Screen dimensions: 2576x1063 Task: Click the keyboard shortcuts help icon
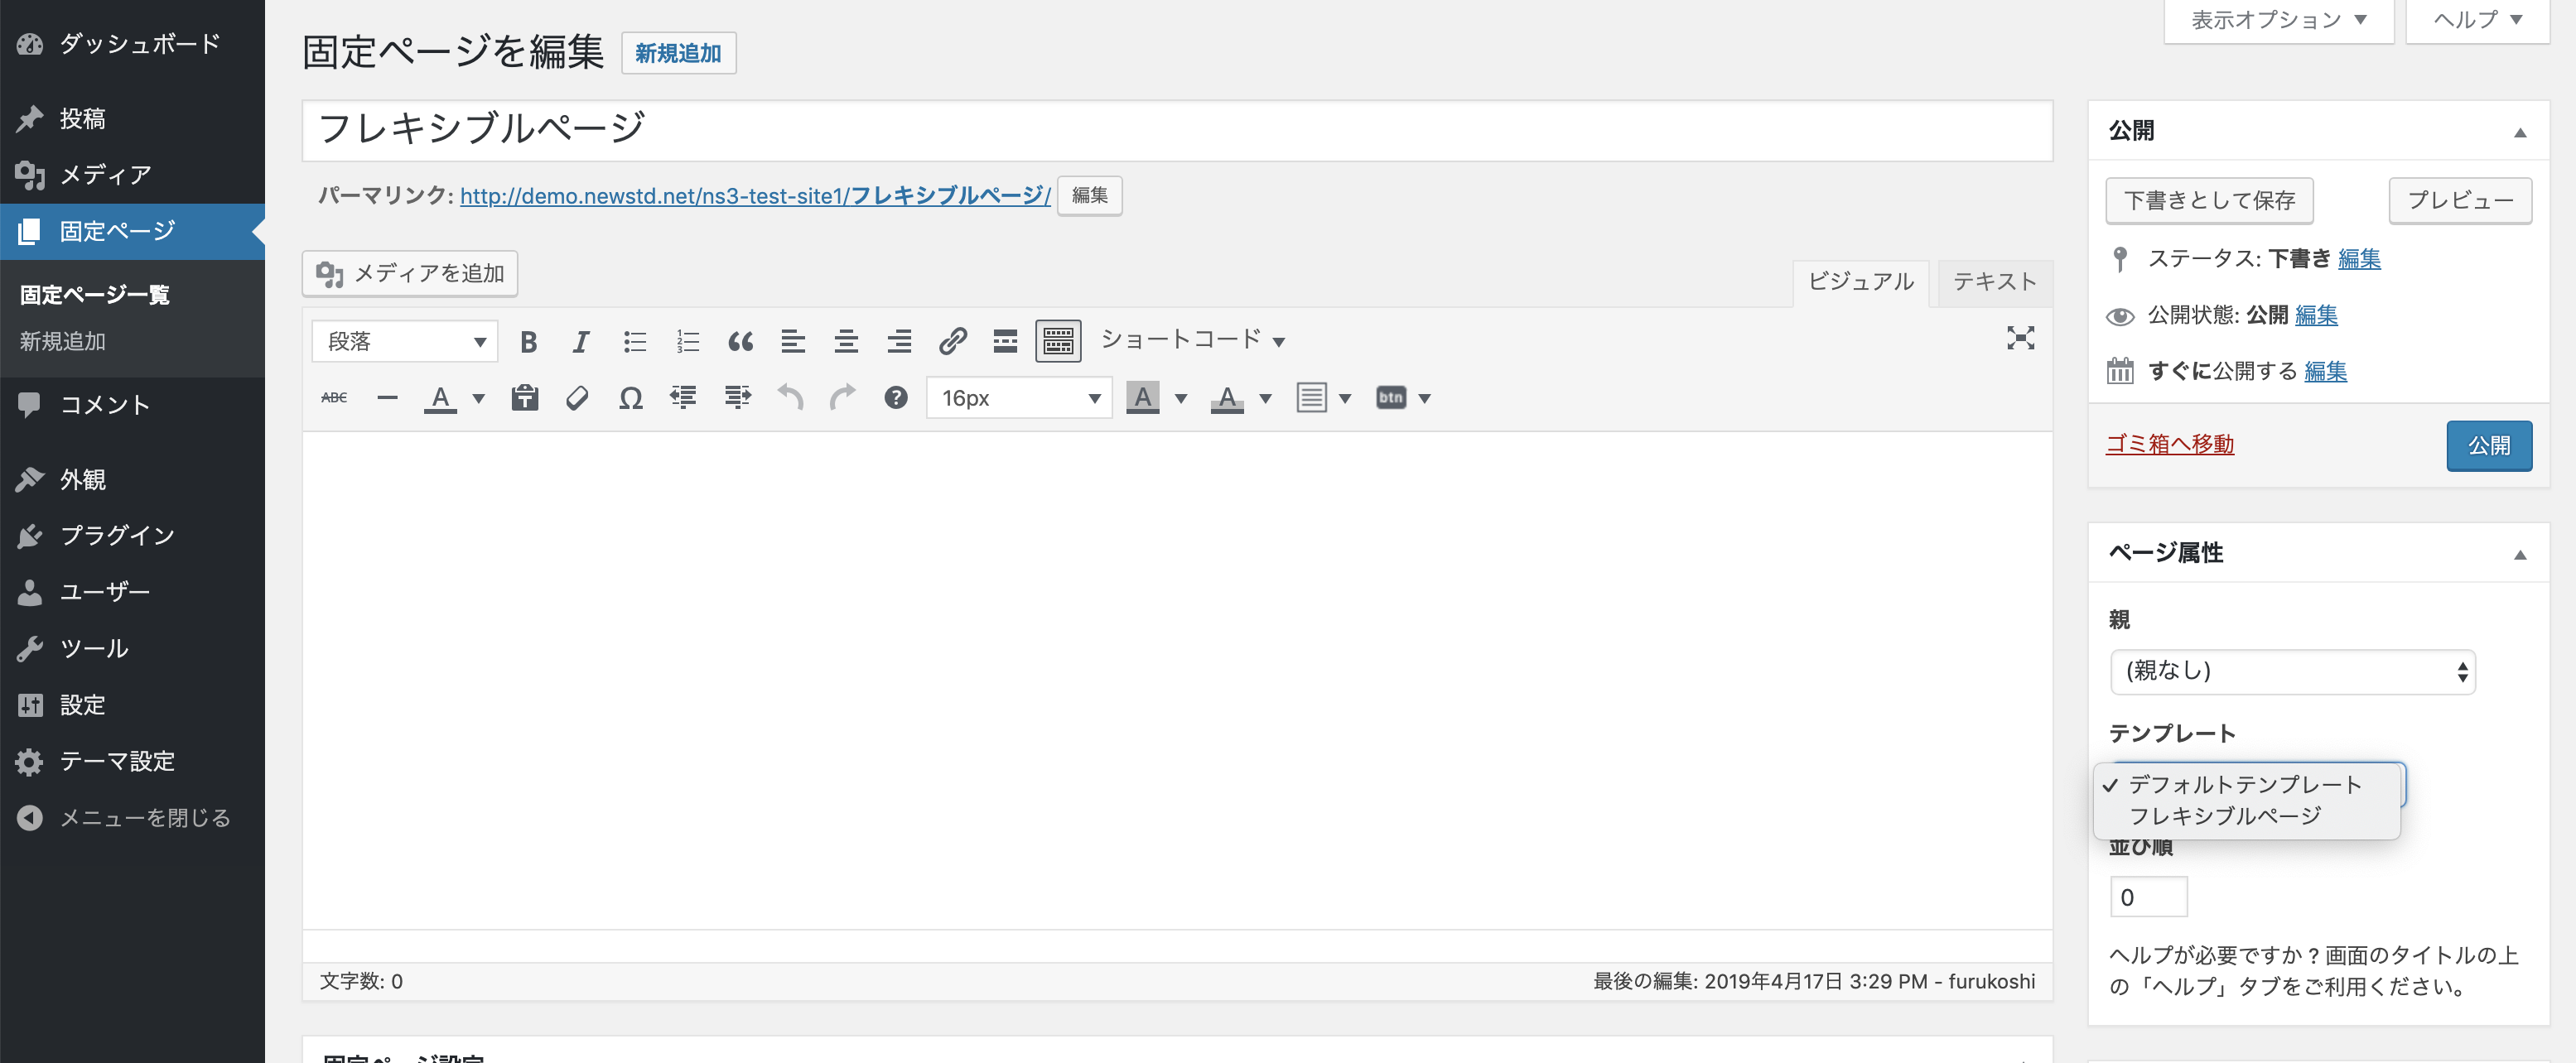(x=895, y=399)
